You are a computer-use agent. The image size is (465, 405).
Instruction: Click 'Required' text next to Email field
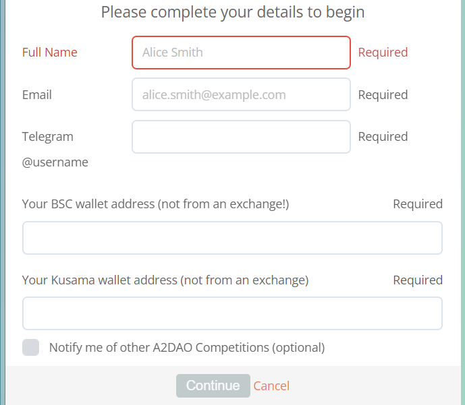click(x=383, y=95)
